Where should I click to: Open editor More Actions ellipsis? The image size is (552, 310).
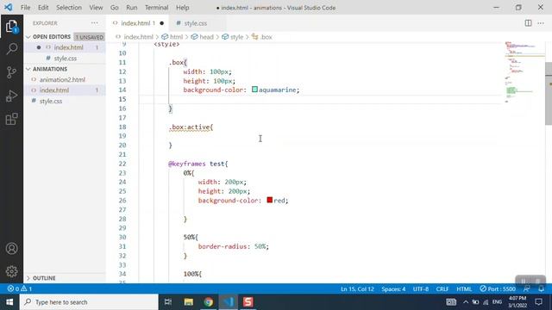coord(541,23)
